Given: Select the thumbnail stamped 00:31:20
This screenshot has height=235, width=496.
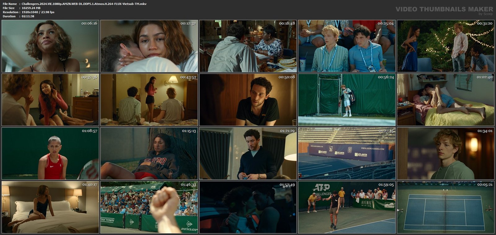Looking at the screenshot, I should click(x=446, y=46).
